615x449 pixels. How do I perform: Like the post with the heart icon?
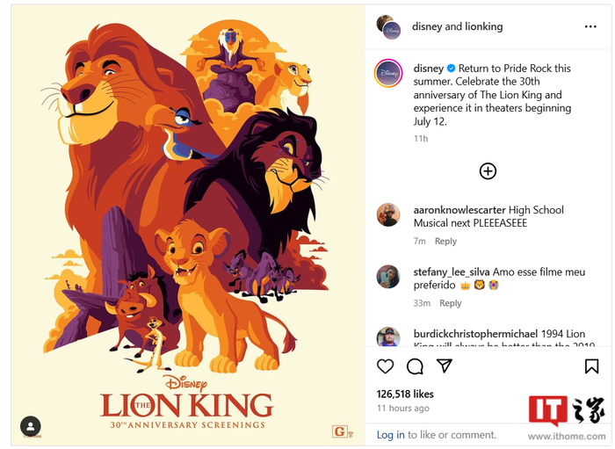pyautogui.click(x=385, y=366)
